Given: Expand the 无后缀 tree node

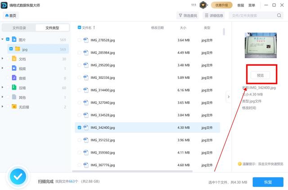Looking at the screenshot, I should (2, 106).
